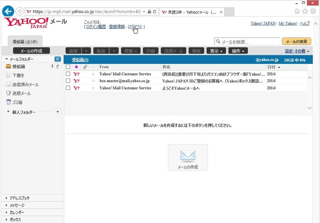Open the 表示 view dropdown
320x223 pixels.
216,51
